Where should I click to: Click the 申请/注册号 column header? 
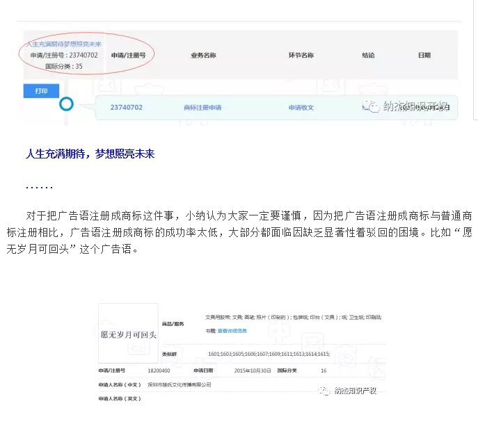click(128, 55)
